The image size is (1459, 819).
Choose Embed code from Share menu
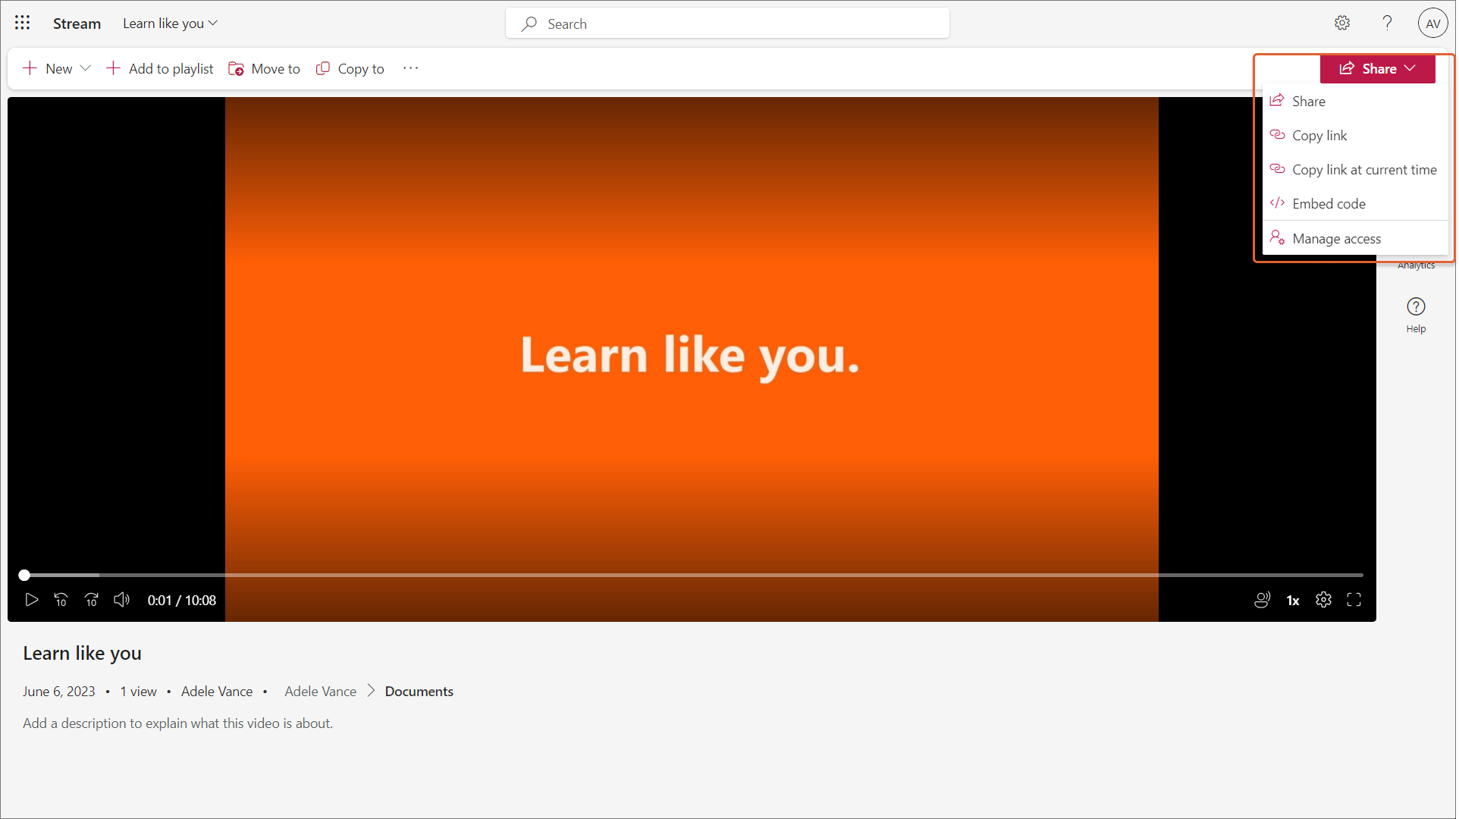click(1329, 204)
